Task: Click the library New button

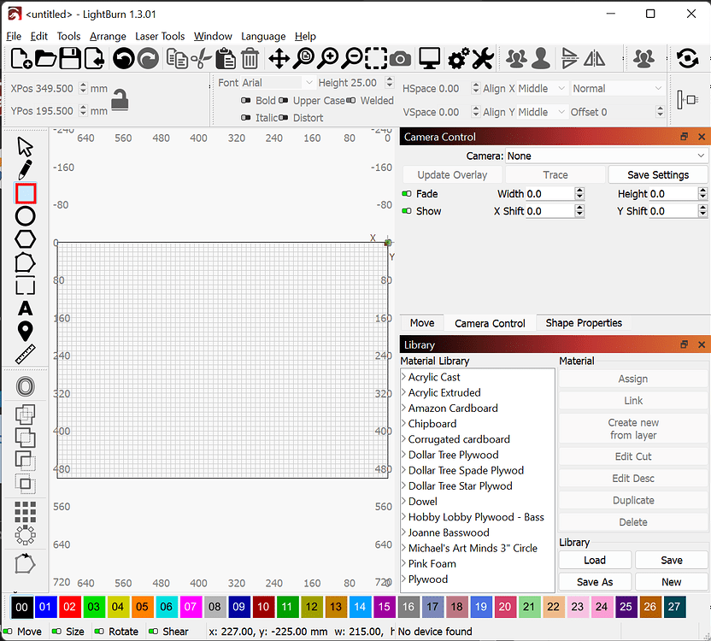Action: (671, 582)
